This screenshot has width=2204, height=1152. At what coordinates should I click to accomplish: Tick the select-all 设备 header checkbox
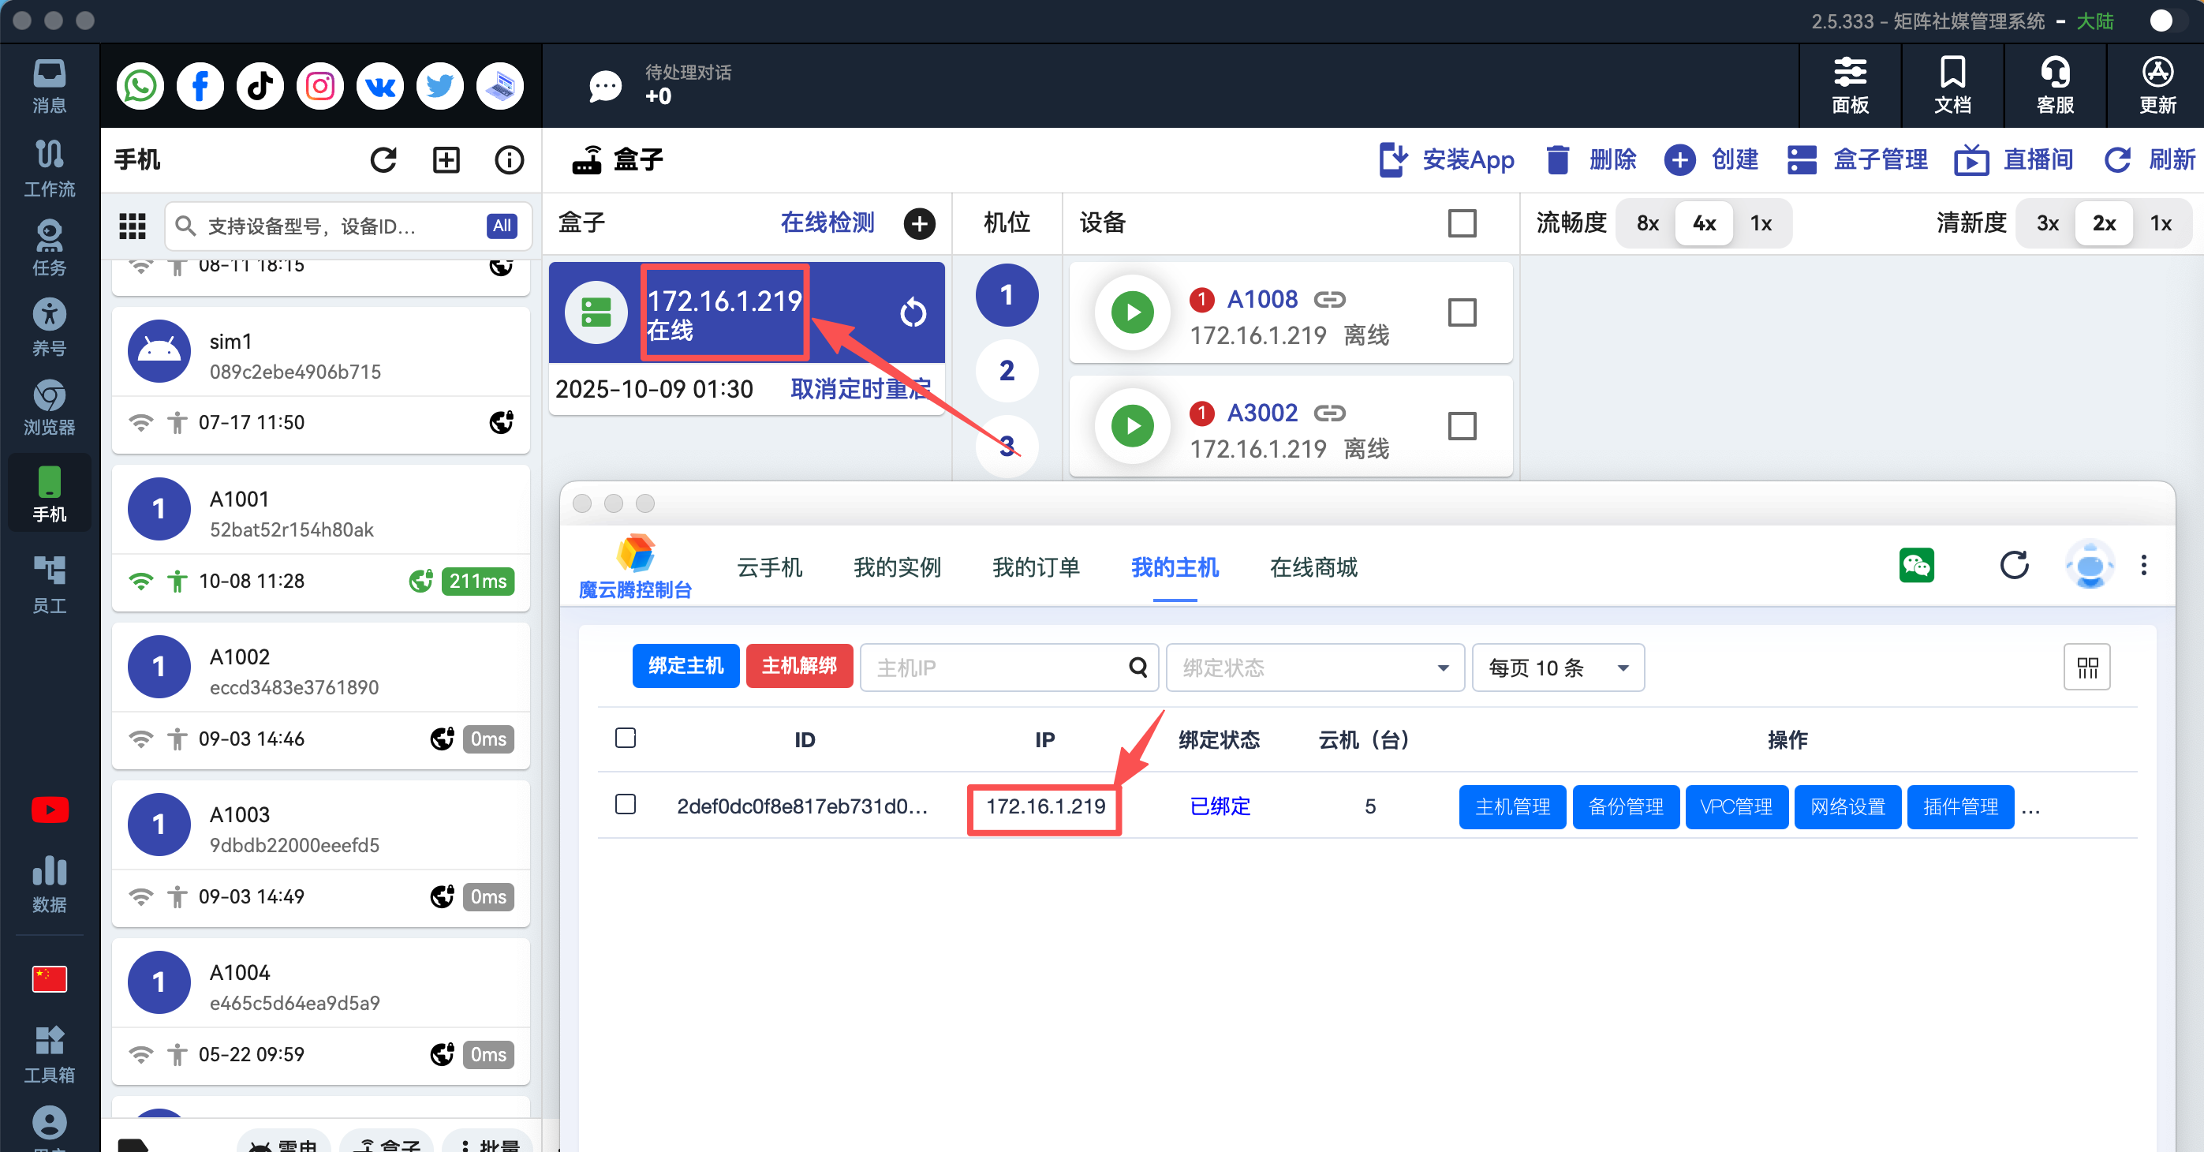pos(1462,223)
